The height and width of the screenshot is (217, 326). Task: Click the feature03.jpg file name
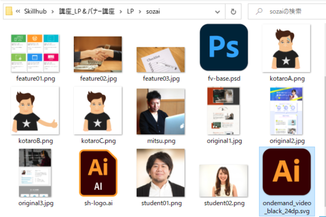coord(161,78)
